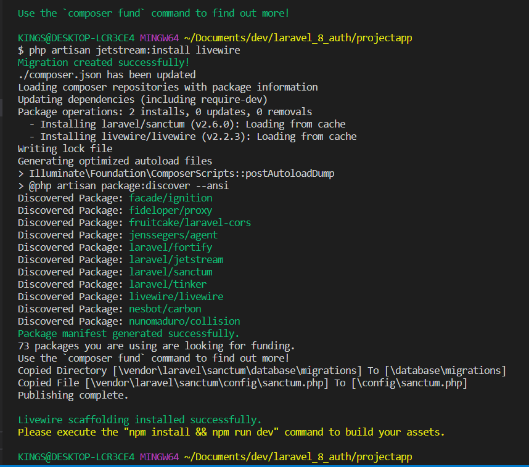Image resolution: width=529 pixels, height=467 pixels.
Task: Click the fideloper/proxy package name
Action: pos(171,211)
